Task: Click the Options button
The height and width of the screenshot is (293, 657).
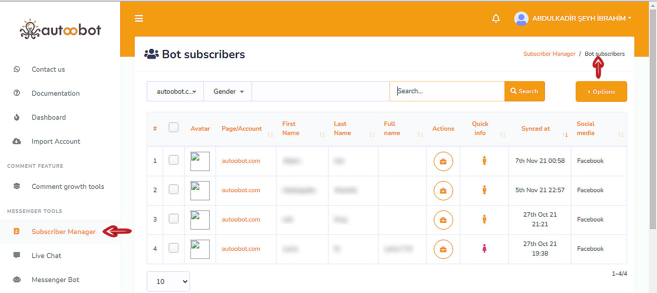Action: click(x=601, y=92)
